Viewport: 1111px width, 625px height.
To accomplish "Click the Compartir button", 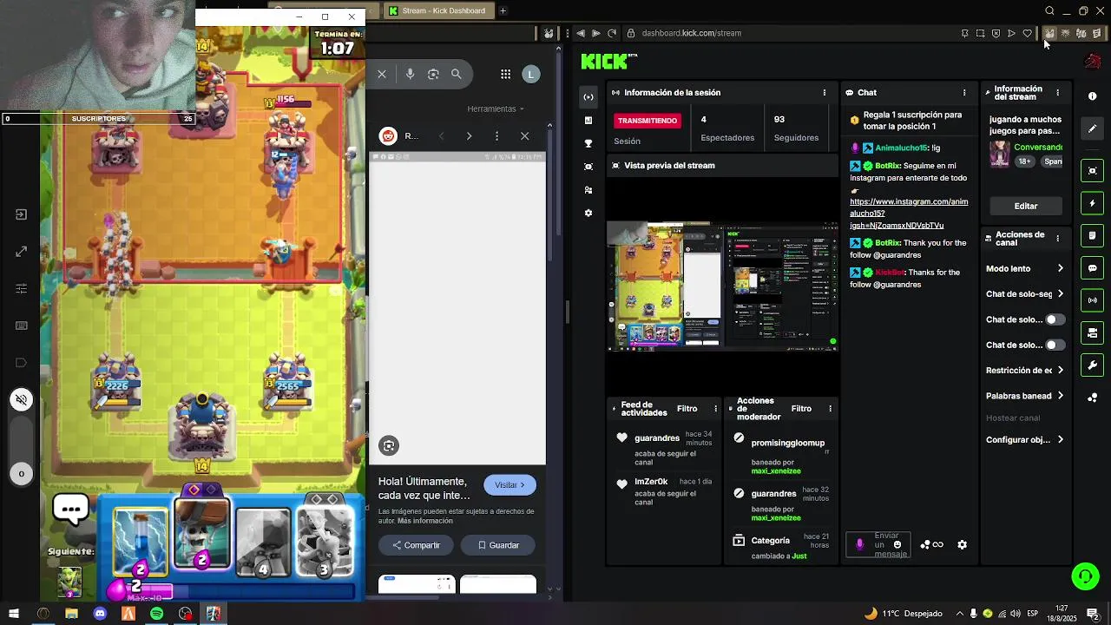I will [x=416, y=545].
